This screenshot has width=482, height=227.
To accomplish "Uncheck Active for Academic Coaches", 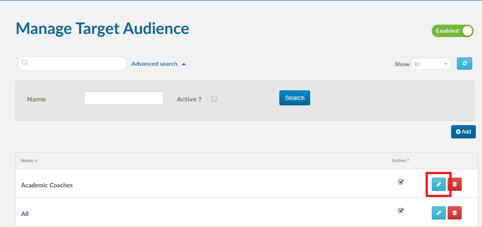I will tap(400, 182).
